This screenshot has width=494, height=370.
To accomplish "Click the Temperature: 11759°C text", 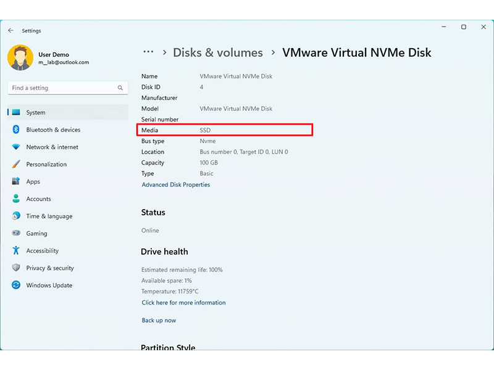I will [x=170, y=291].
